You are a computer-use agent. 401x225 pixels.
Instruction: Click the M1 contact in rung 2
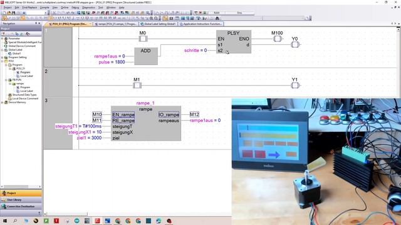[x=137, y=86]
